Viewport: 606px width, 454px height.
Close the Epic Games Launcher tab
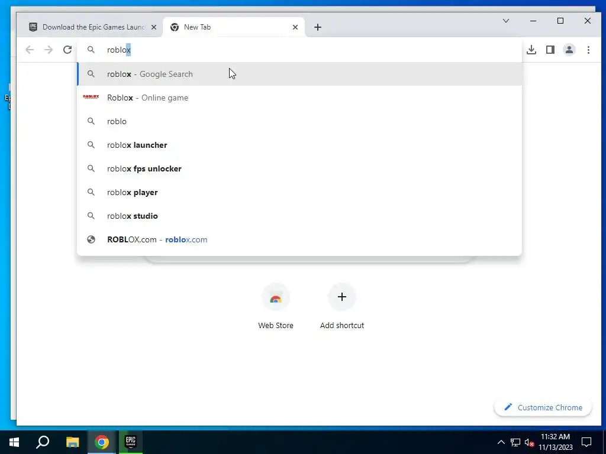click(x=154, y=27)
